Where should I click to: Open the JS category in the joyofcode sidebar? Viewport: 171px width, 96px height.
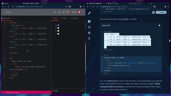click(89, 22)
